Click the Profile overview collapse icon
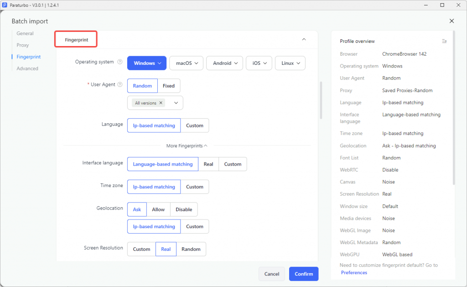 click(444, 41)
